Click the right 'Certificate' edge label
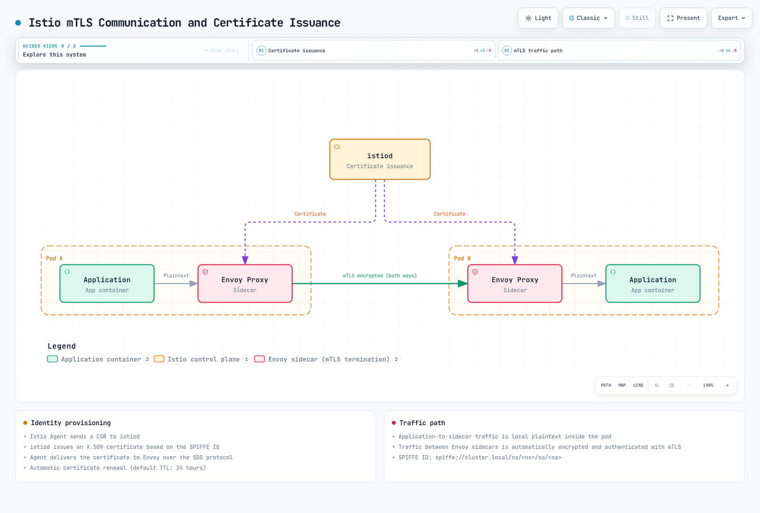The image size is (760, 513). tap(450, 214)
